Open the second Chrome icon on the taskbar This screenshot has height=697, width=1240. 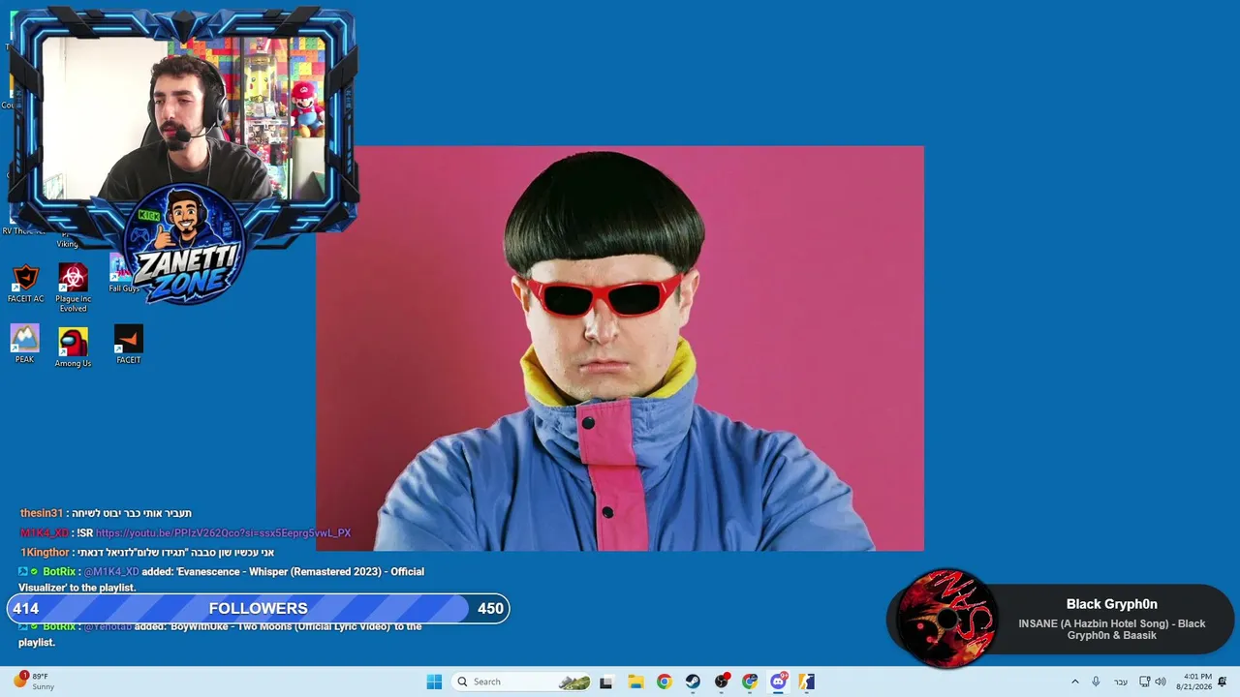[750, 682]
